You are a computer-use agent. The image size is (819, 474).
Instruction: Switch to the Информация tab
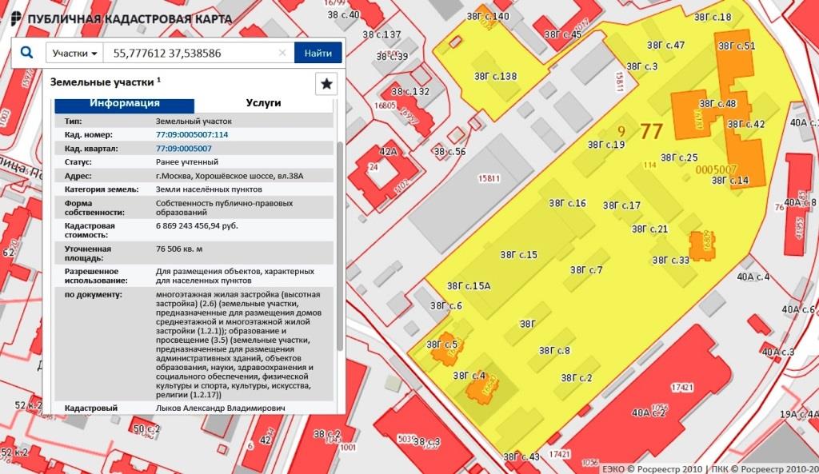coord(124,104)
